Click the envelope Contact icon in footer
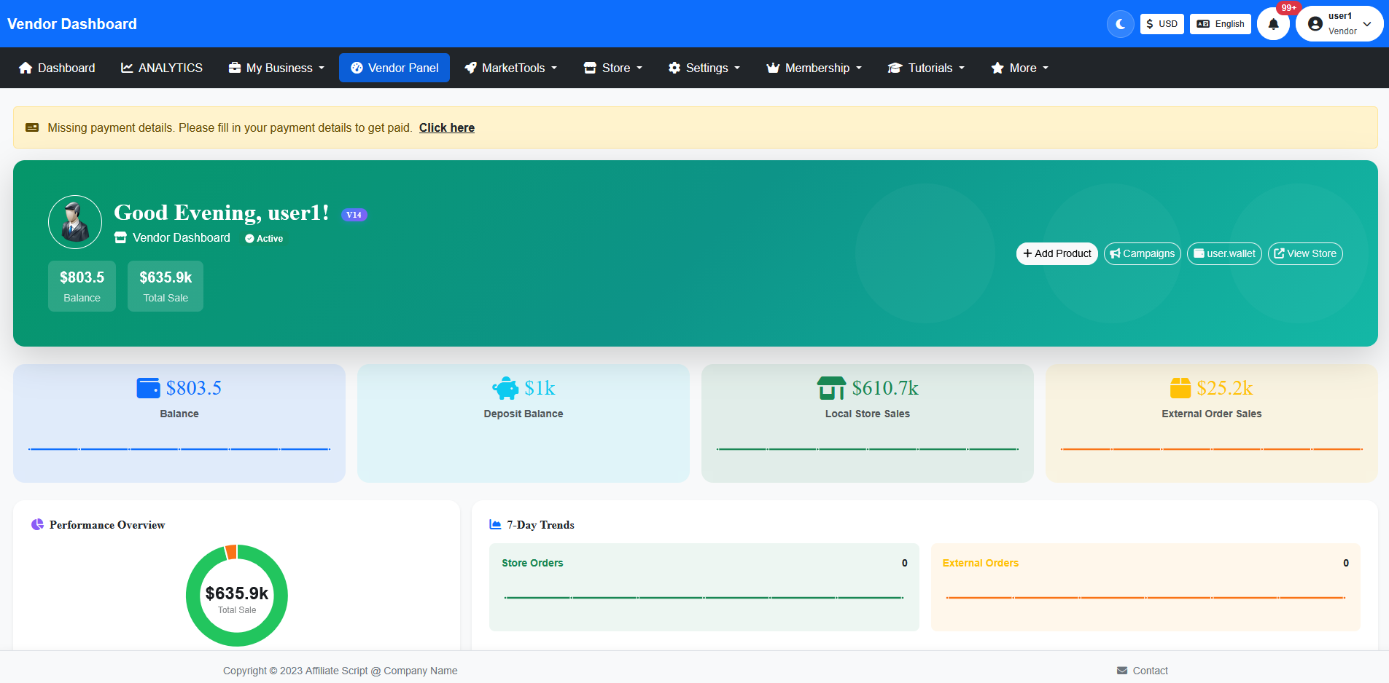This screenshot has width=1389, height=683. (x=1121, y=671)
